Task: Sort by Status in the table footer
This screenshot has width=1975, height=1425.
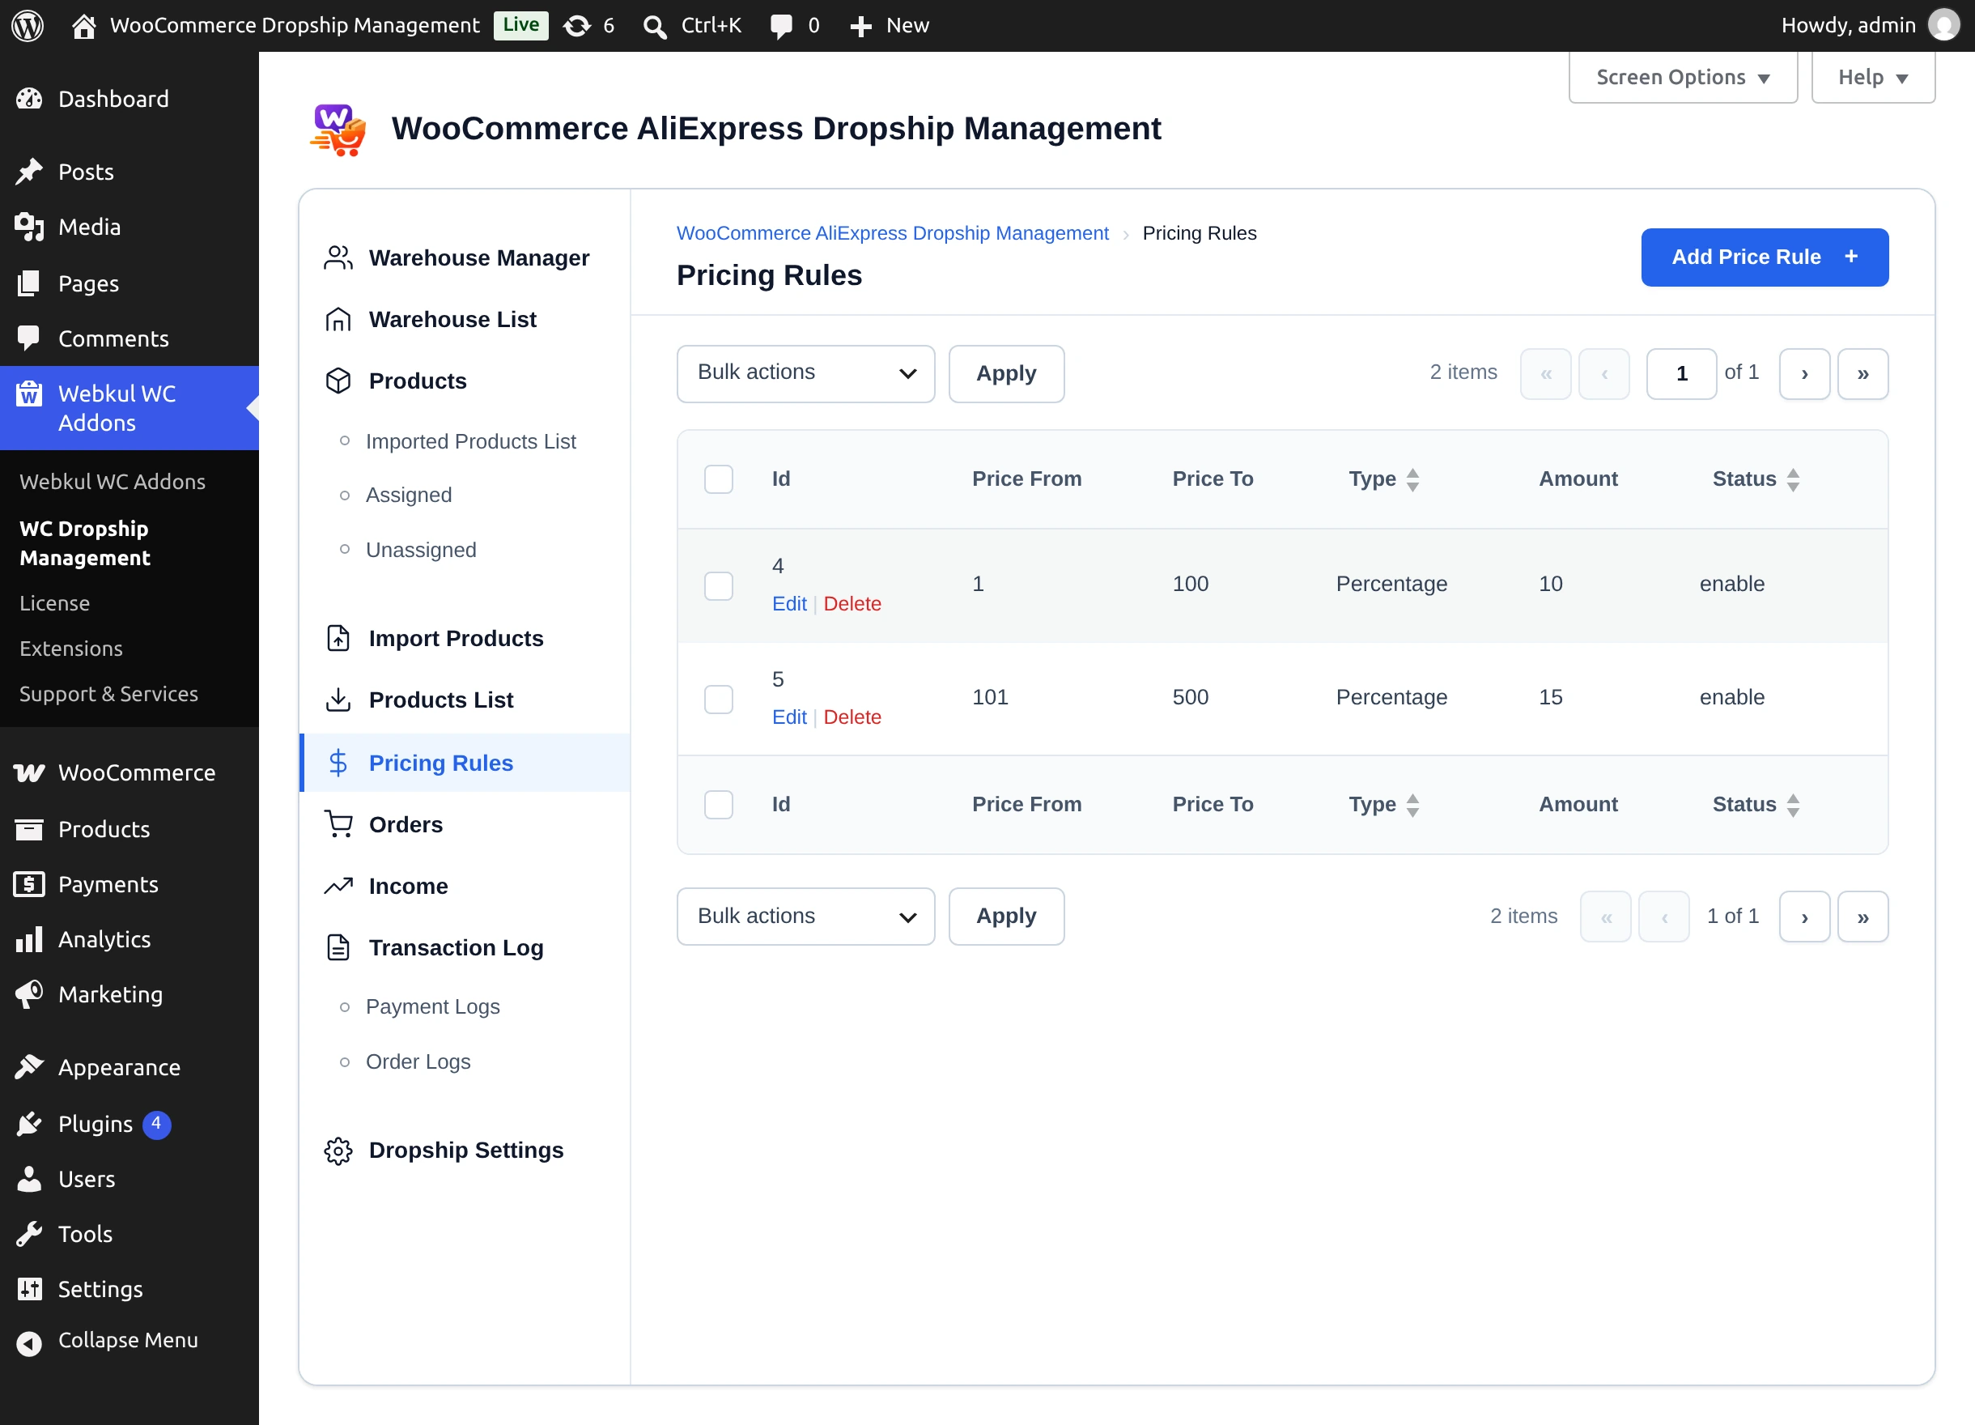Action: (1756, 804)
